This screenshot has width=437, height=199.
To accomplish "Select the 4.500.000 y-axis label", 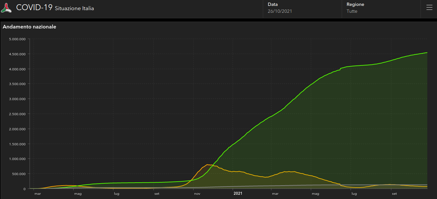I will point(18,54).
